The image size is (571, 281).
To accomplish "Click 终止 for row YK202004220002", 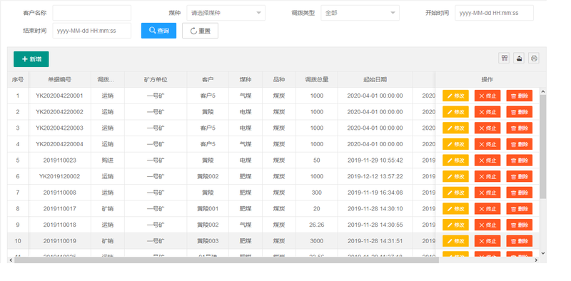I will click(x=487, y=112).
